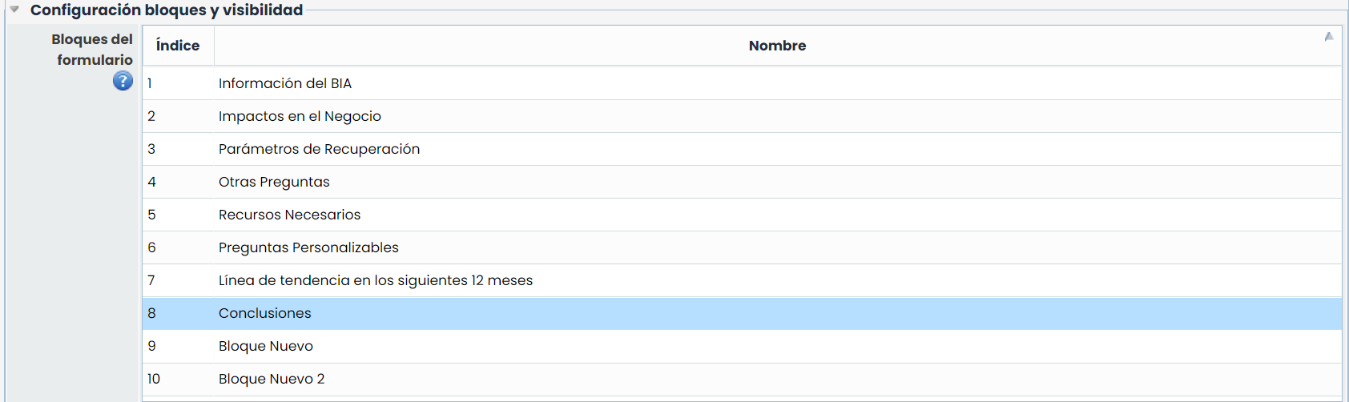Select the Otras Preguntas row
Screen dimensions: 1349x402
pyautogui.click(x=274, y=182)
